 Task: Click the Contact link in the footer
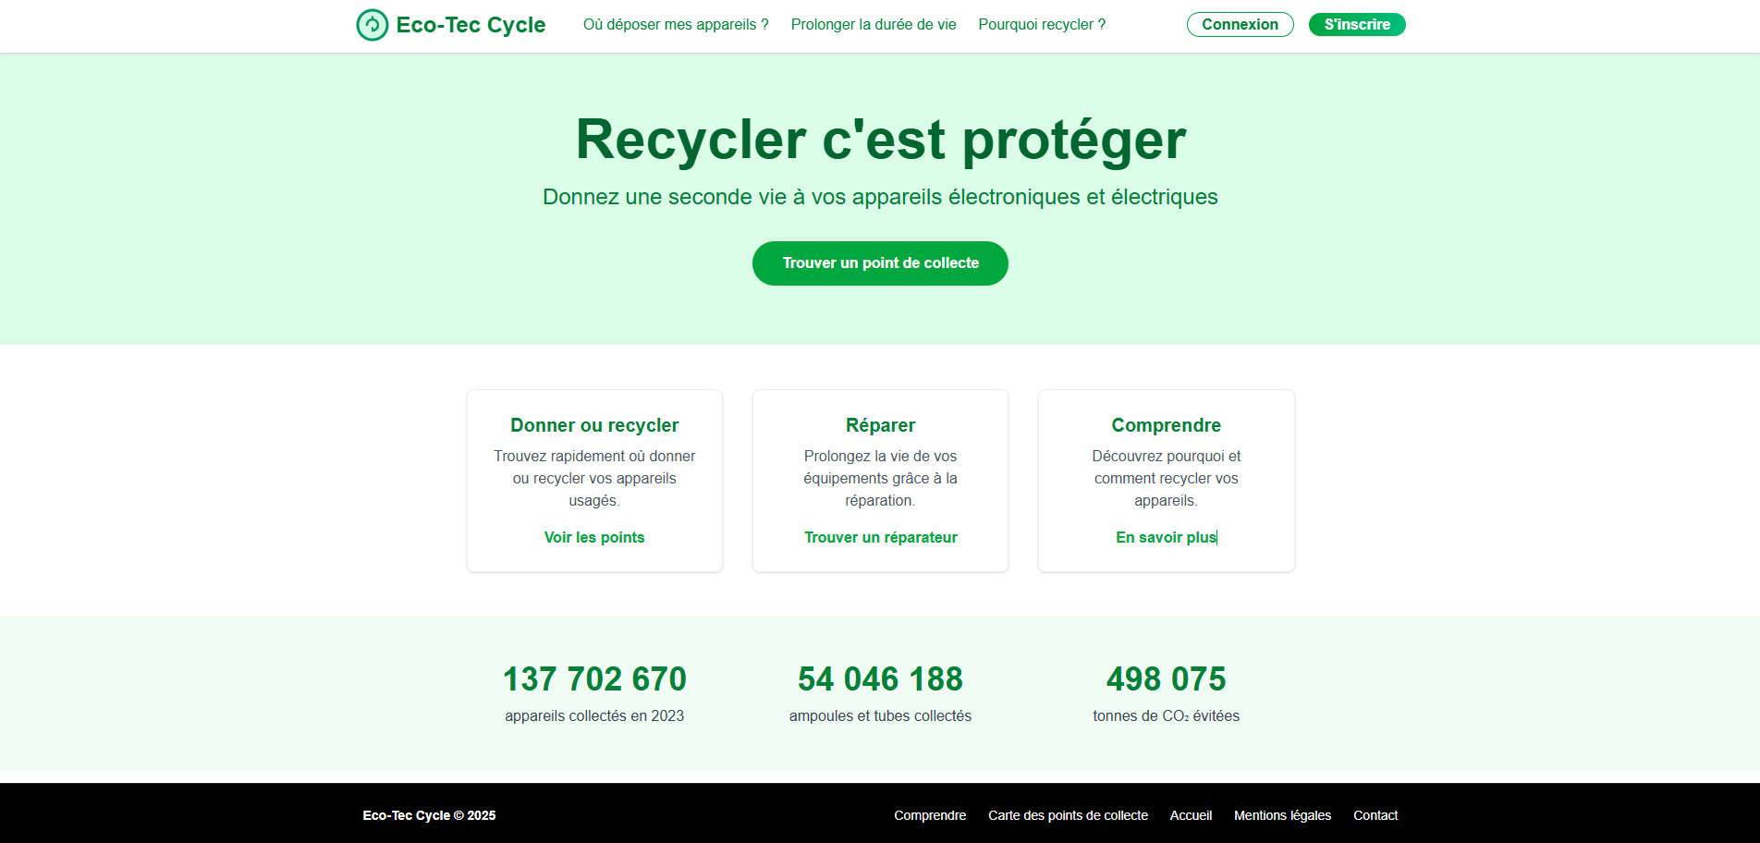[1375, 815]
